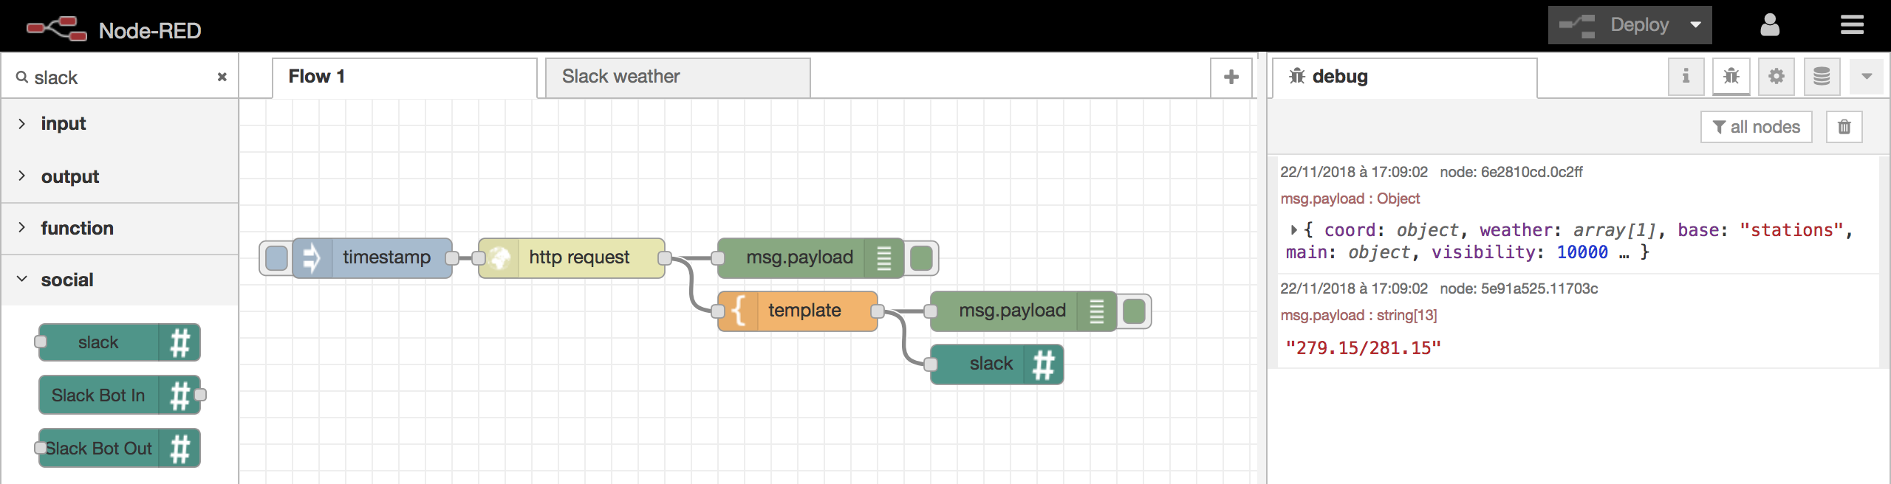Image resolution: width=1891 pixels, height=484 pixels.
Task: Expand the output palette category
Action: tap(120, 176)
